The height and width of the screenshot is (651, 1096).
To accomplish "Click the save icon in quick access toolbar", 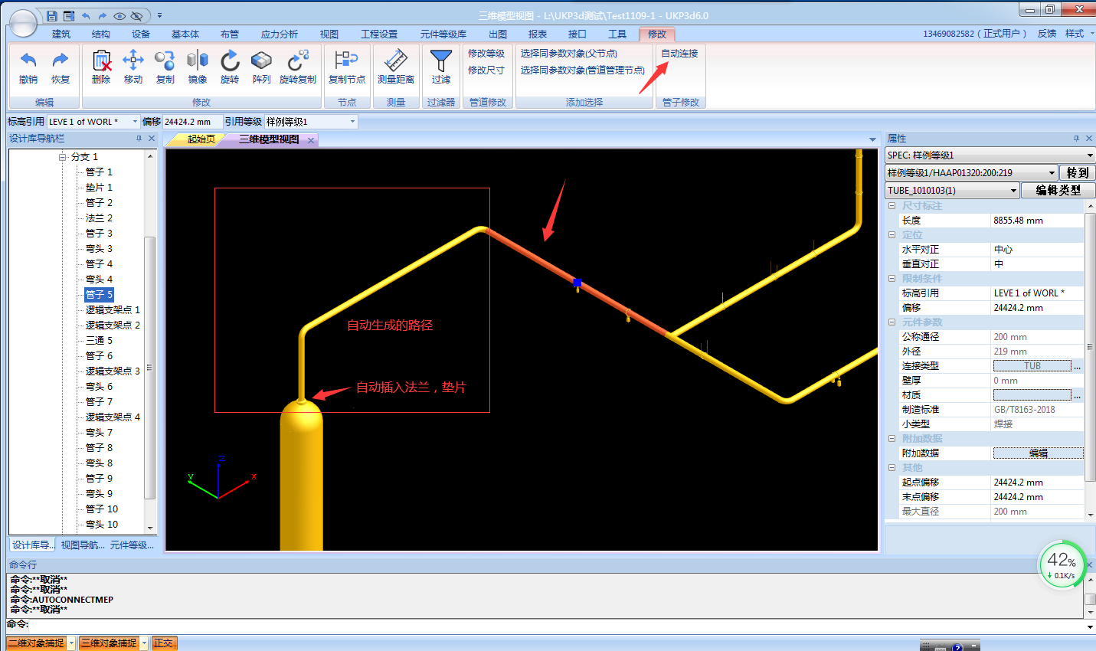I will [52, 15].
